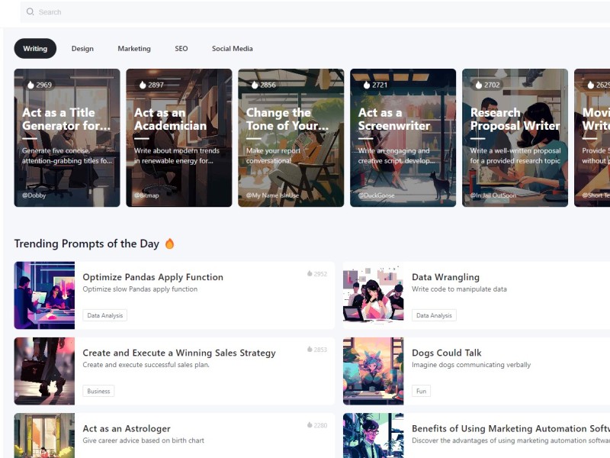Open "Create and Execute a Winning Sales Strategy" title
610x458 pixels.
tap(179, 353)
